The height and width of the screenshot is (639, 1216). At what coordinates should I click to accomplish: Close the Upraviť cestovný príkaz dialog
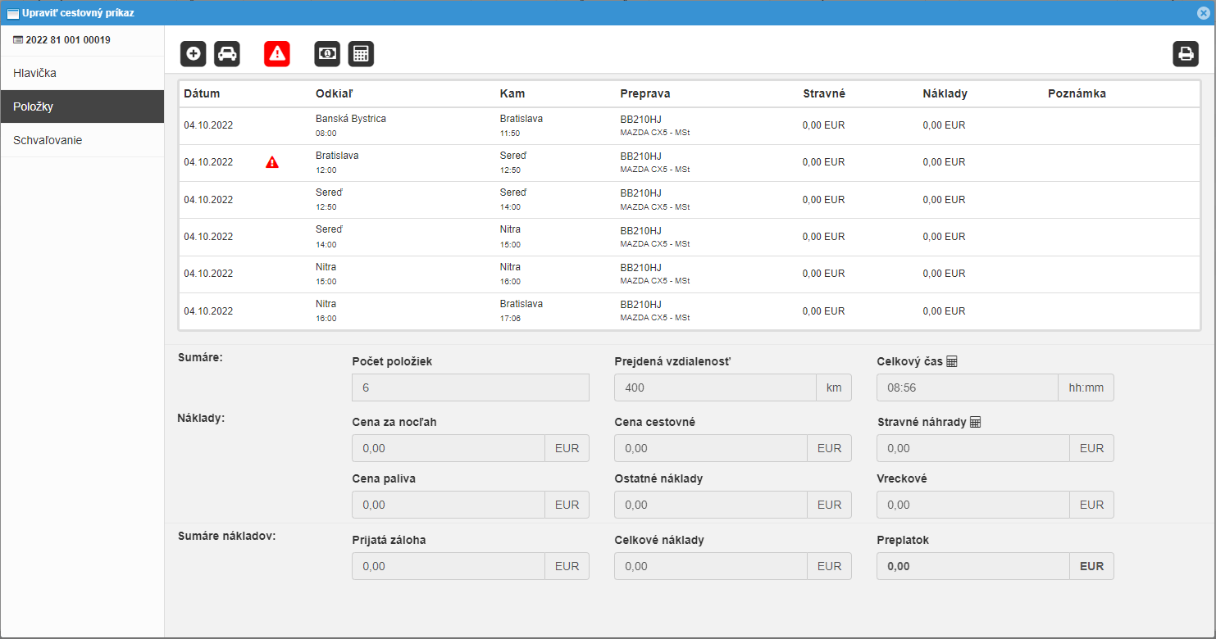1203,12
